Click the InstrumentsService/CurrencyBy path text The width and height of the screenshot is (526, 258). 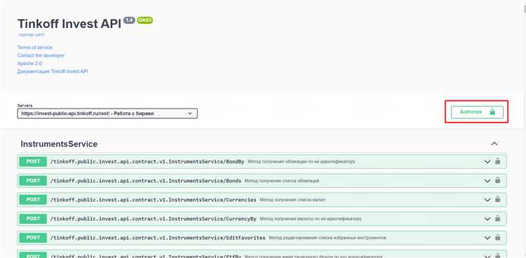coord(154,219)
